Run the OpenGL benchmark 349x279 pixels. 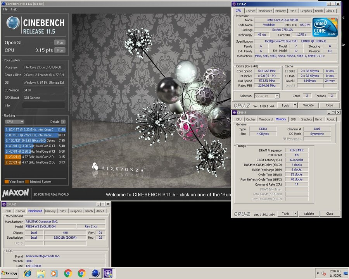pyautogui.click(x=60, y=43)
